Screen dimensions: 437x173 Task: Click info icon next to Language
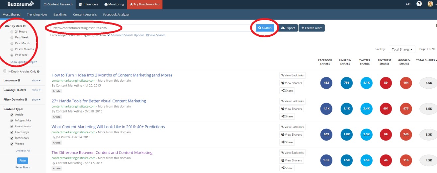click(19, 81)
